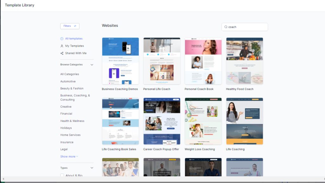Image resolution: width=325 pixels, height=183 pixels.
Task: Click the search field containing coach
Action: point(246,27)
